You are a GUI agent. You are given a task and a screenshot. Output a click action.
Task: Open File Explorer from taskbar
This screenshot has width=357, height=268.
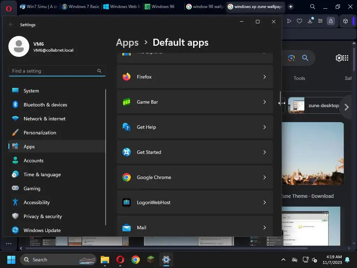(x=105, y=260)
